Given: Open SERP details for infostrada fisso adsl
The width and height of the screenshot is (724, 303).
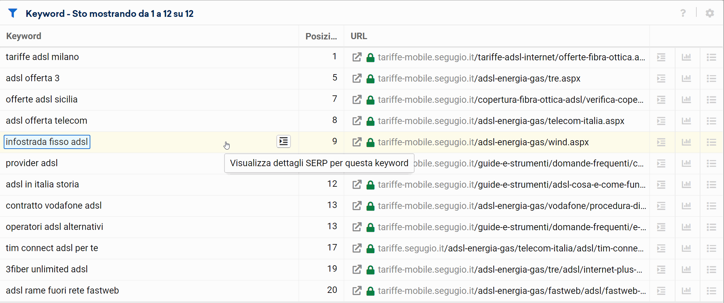Looking at the screenshot, I should tap(283, 142).
